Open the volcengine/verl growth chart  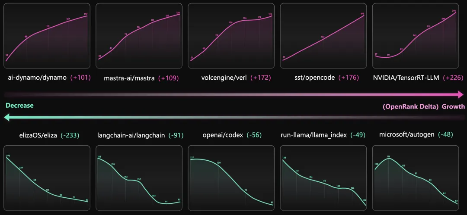point(231,36)
